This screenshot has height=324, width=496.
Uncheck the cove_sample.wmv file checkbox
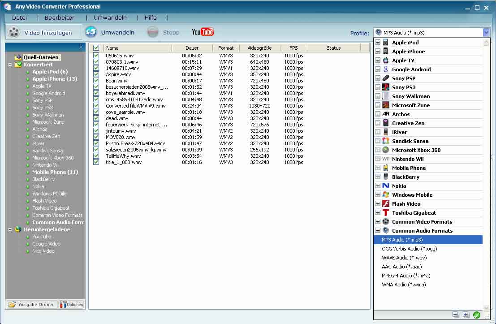pos(96,112)
